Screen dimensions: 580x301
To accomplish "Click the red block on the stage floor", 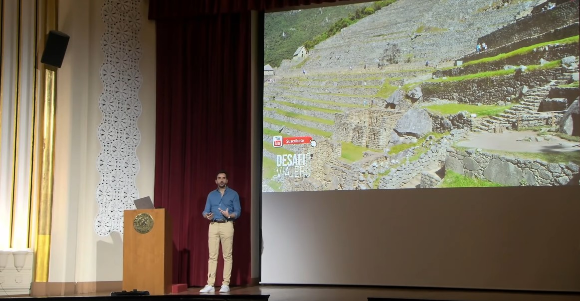I will point(179,288).
